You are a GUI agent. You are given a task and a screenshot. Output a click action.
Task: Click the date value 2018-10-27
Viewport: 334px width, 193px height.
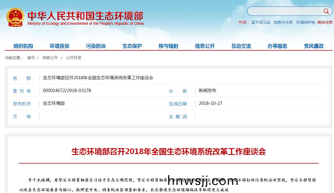(x=211, y=103)
